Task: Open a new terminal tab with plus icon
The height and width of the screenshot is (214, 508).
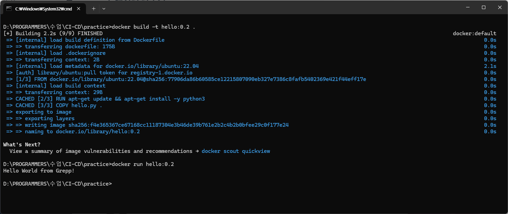Action: point(93,9)
